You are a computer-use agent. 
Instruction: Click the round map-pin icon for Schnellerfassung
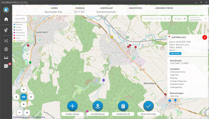point(98,106)
